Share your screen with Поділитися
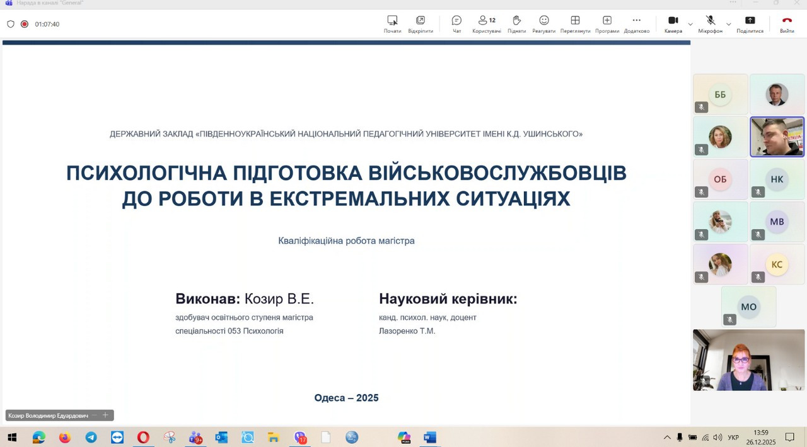 750,24
